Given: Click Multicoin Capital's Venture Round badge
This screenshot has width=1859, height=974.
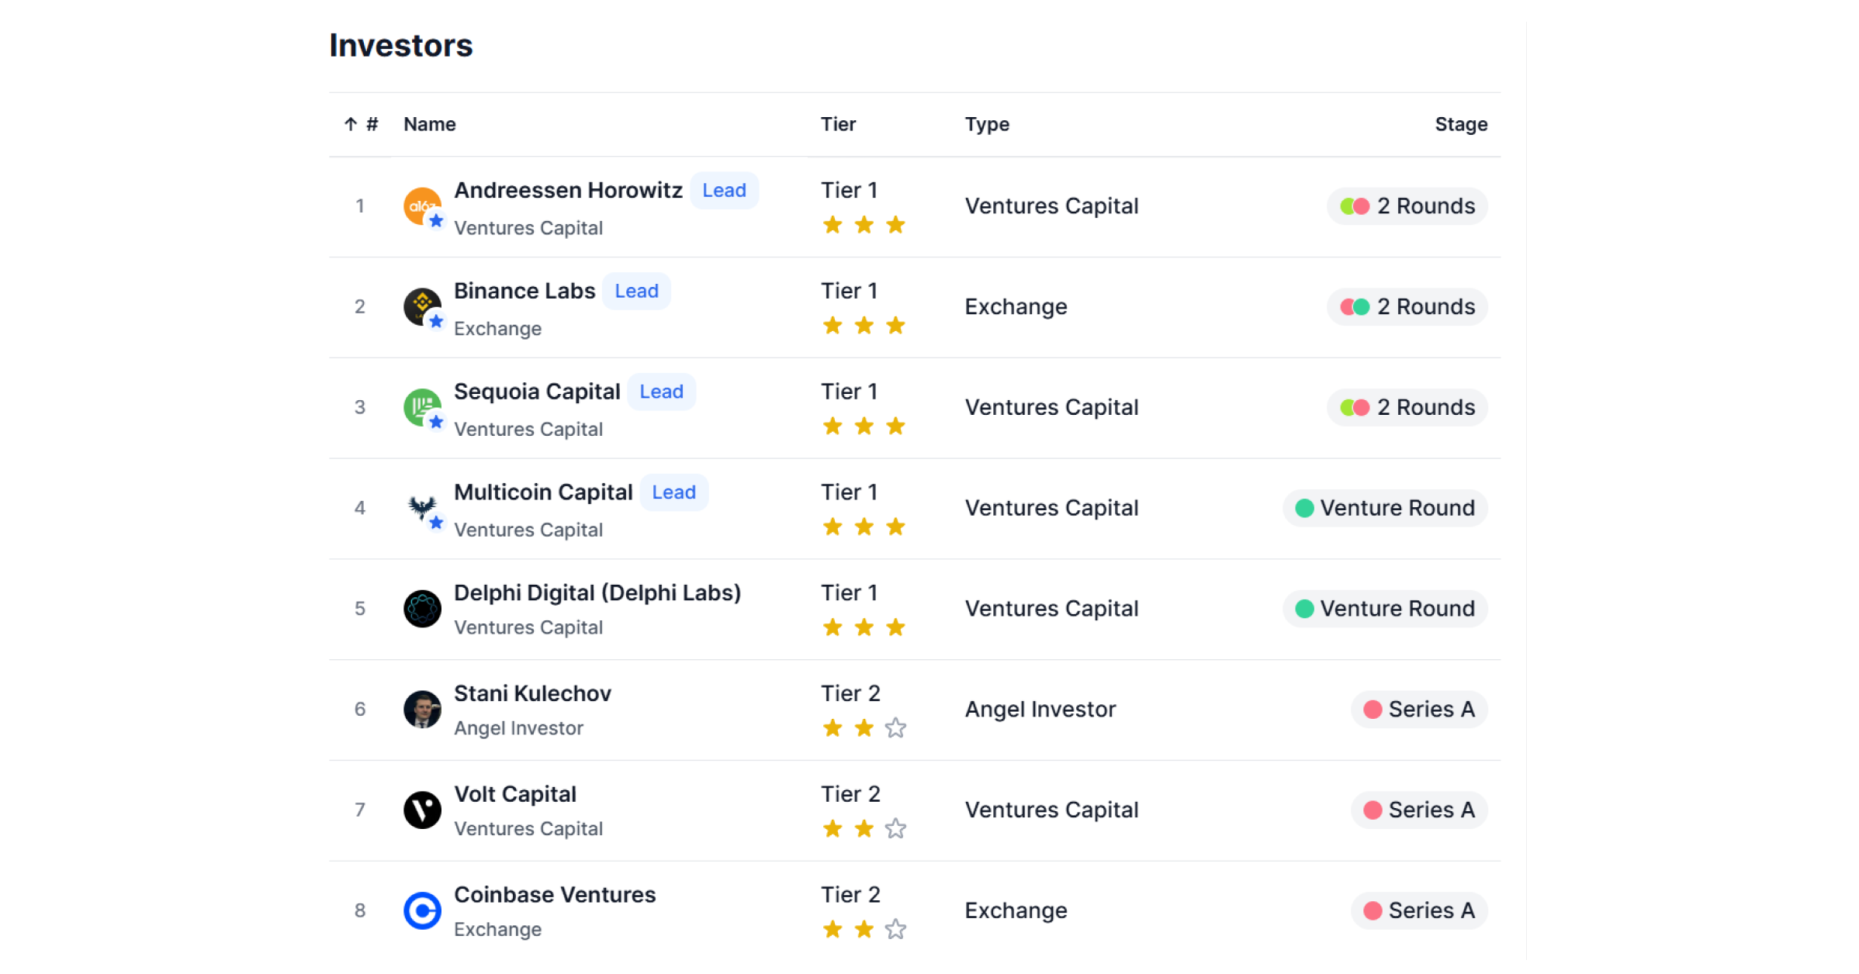Looking at the screenshot, I should tap(1385, 508).
